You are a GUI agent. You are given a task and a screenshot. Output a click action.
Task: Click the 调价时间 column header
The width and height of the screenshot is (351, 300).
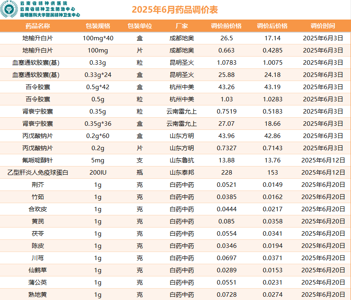tap(323, 26)
